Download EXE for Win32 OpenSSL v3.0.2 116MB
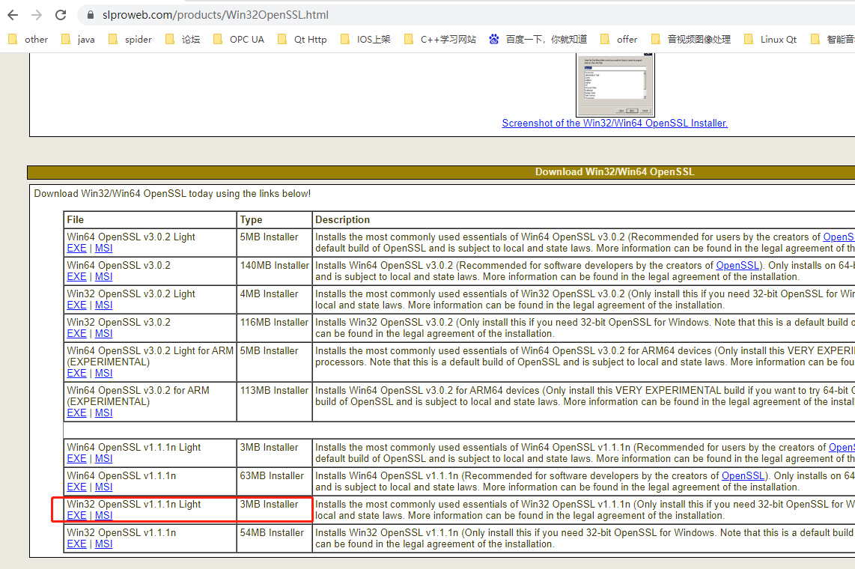Screen dimensions: 855x569 (76, 334)
